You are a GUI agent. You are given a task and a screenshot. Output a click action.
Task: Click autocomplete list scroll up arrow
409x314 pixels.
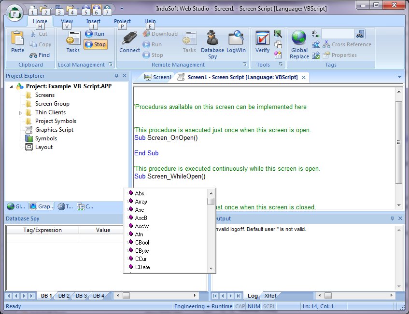coord(211,193)
